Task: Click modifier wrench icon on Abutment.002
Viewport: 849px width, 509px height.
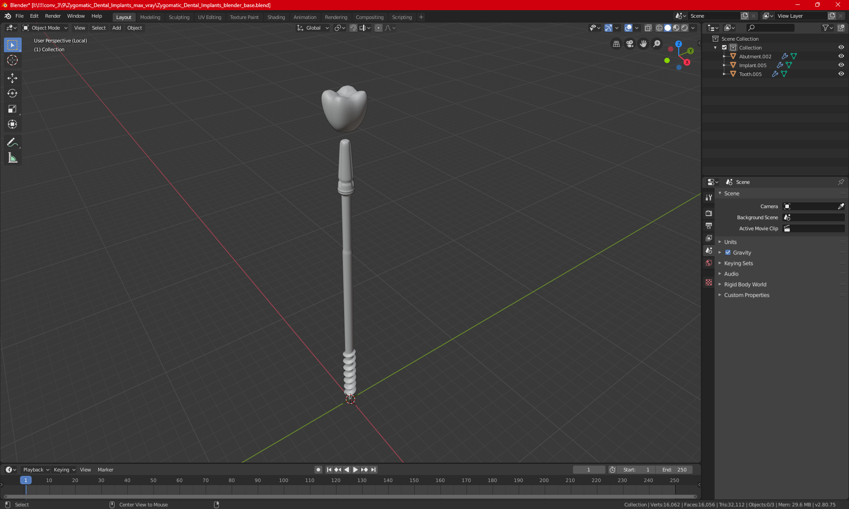Action: (785, 57)
